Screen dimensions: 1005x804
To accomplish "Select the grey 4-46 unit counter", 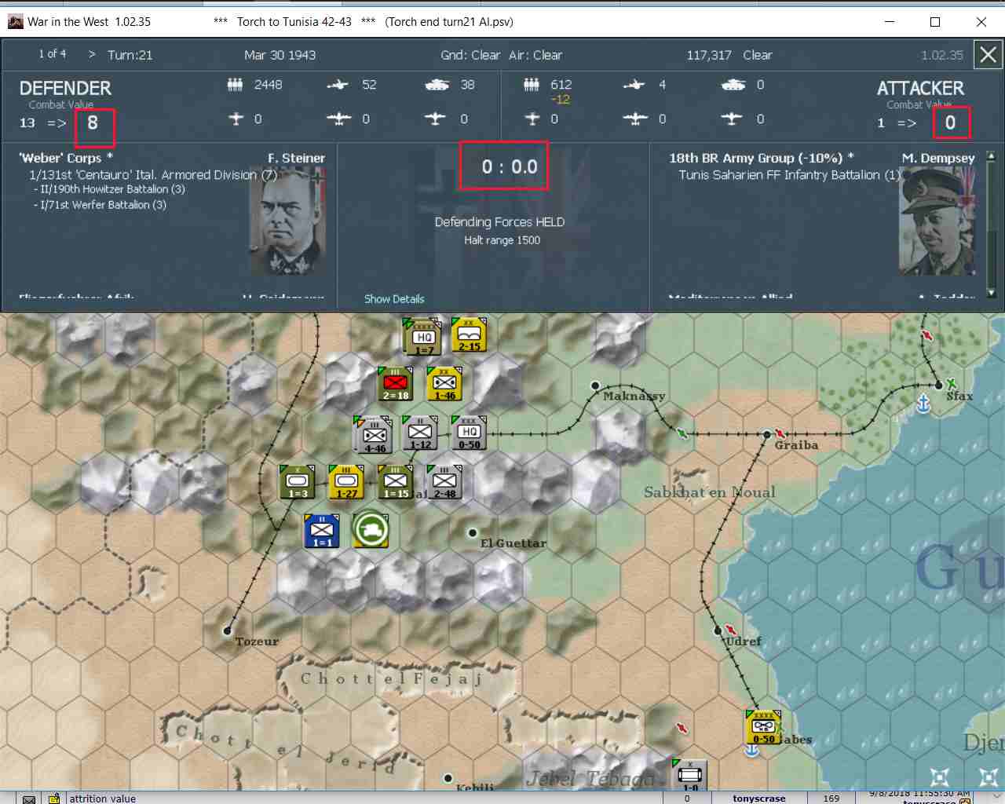I will (x=374, y=435).
